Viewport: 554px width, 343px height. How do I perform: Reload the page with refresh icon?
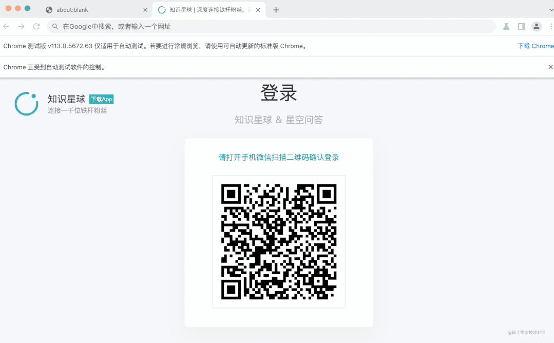[x=36, y=27]
